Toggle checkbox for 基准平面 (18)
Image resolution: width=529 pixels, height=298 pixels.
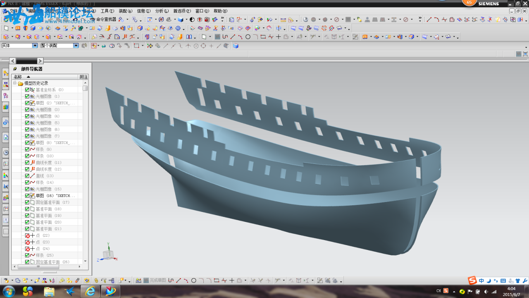click(x=27, y=209)
